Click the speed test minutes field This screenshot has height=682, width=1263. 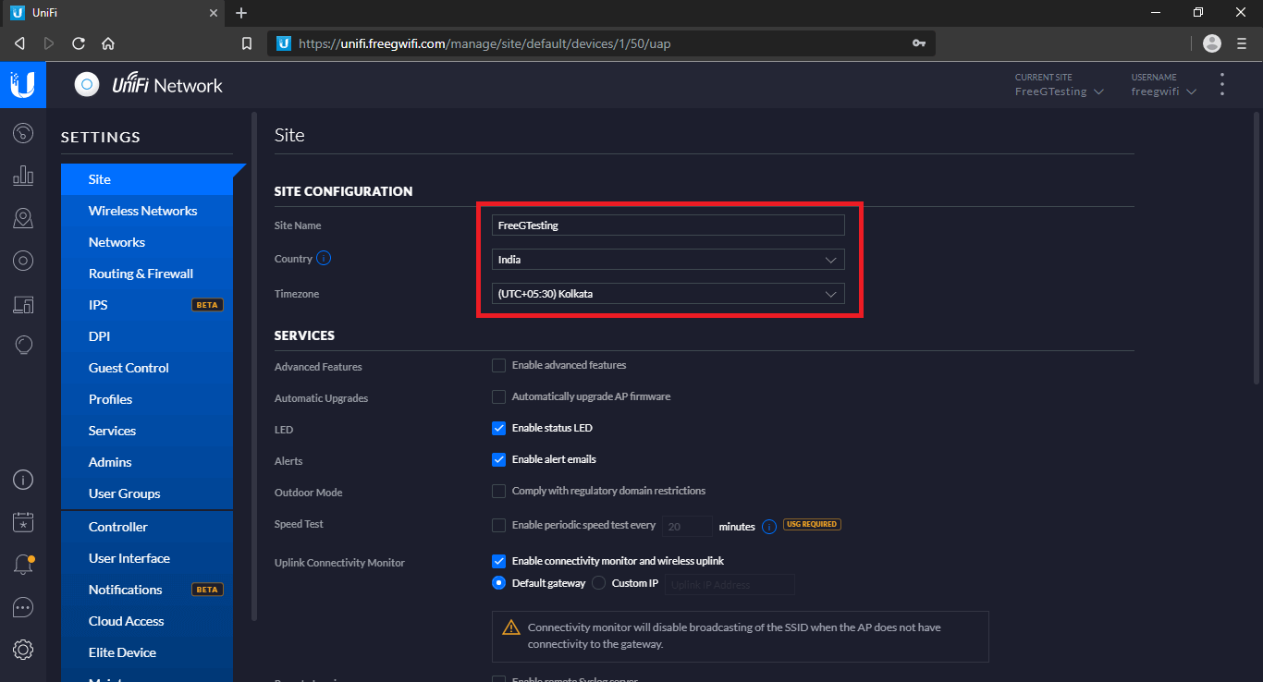click(688, 526)
